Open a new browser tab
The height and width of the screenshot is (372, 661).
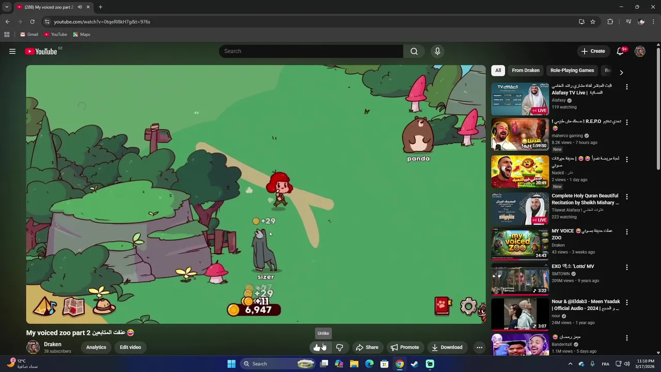click(100, 7)
